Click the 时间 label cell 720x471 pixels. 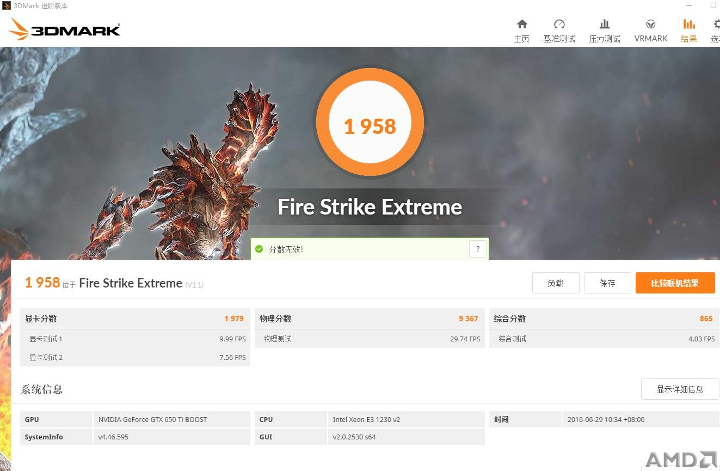[x=525, y=419]
